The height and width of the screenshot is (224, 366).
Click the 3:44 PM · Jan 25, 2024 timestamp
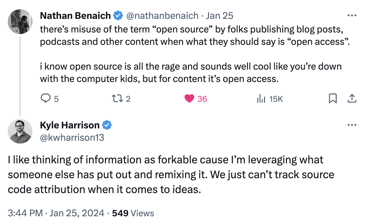click(56, 213)
